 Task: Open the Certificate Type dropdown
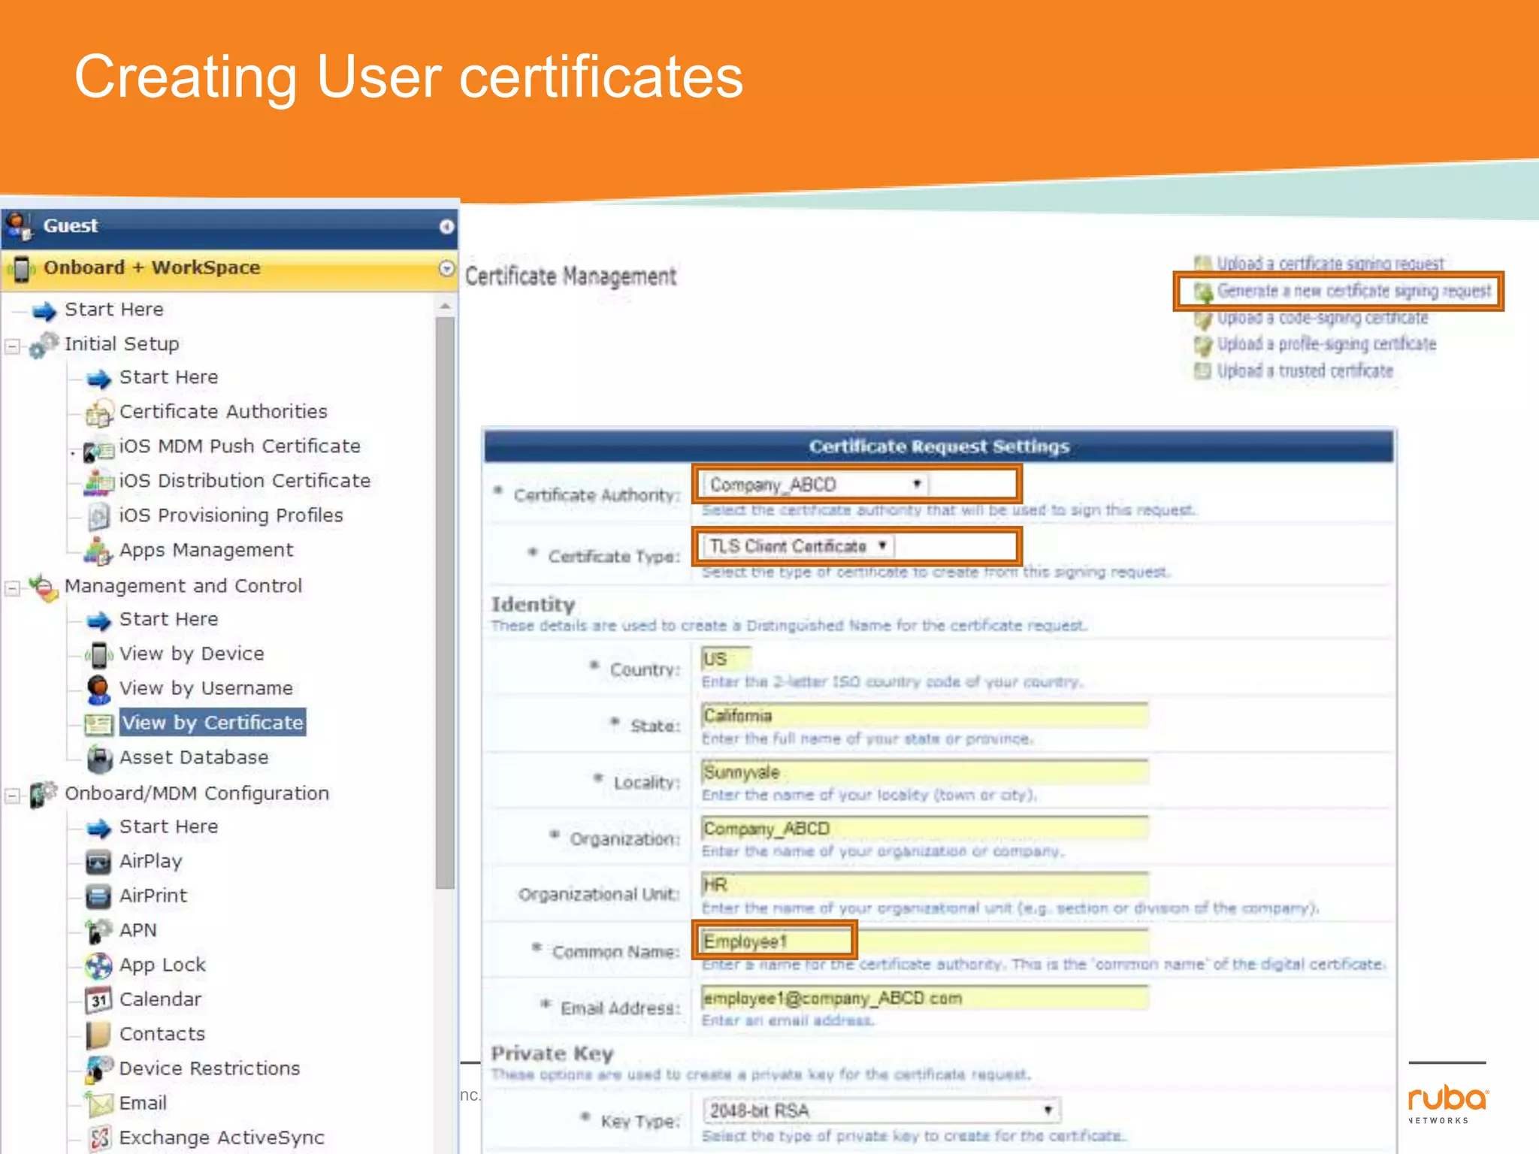point(798,546)
